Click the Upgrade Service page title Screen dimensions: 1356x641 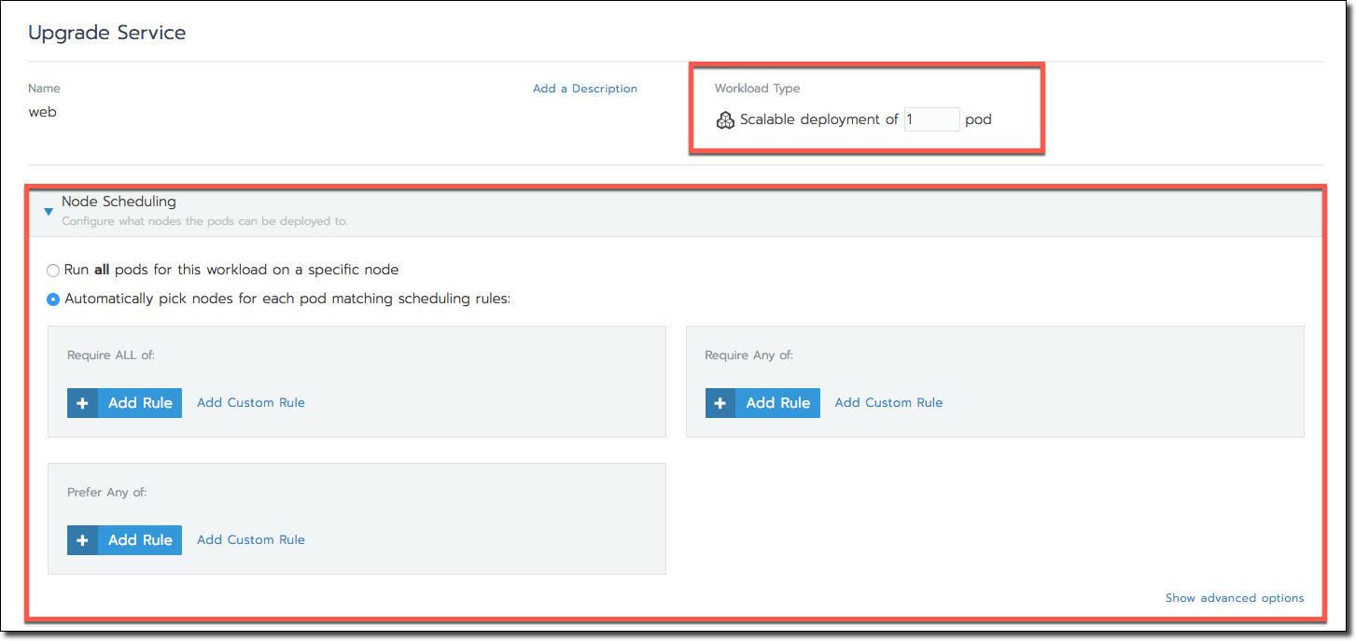106,32
